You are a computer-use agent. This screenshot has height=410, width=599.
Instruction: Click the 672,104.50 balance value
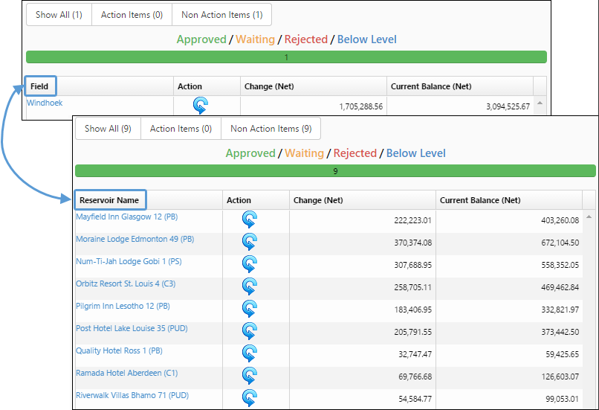coord(560,243)
